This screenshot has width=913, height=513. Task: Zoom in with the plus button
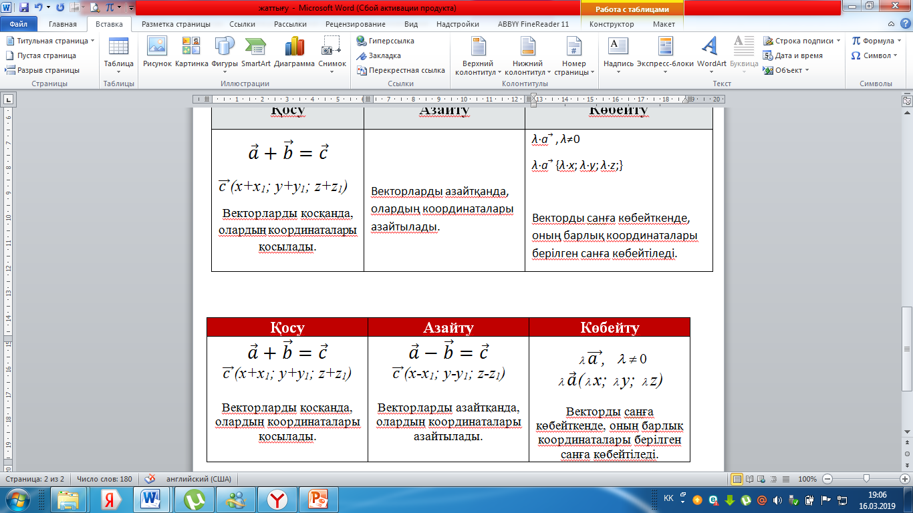(905, 479)
